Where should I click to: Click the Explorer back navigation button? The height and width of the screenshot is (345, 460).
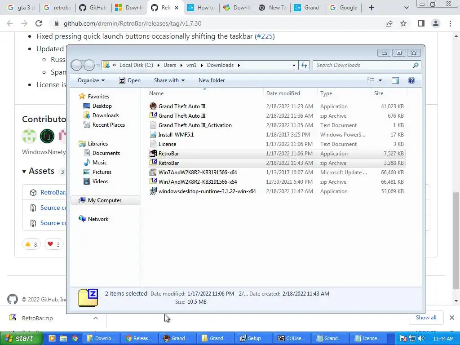click(x=76, y=65)
